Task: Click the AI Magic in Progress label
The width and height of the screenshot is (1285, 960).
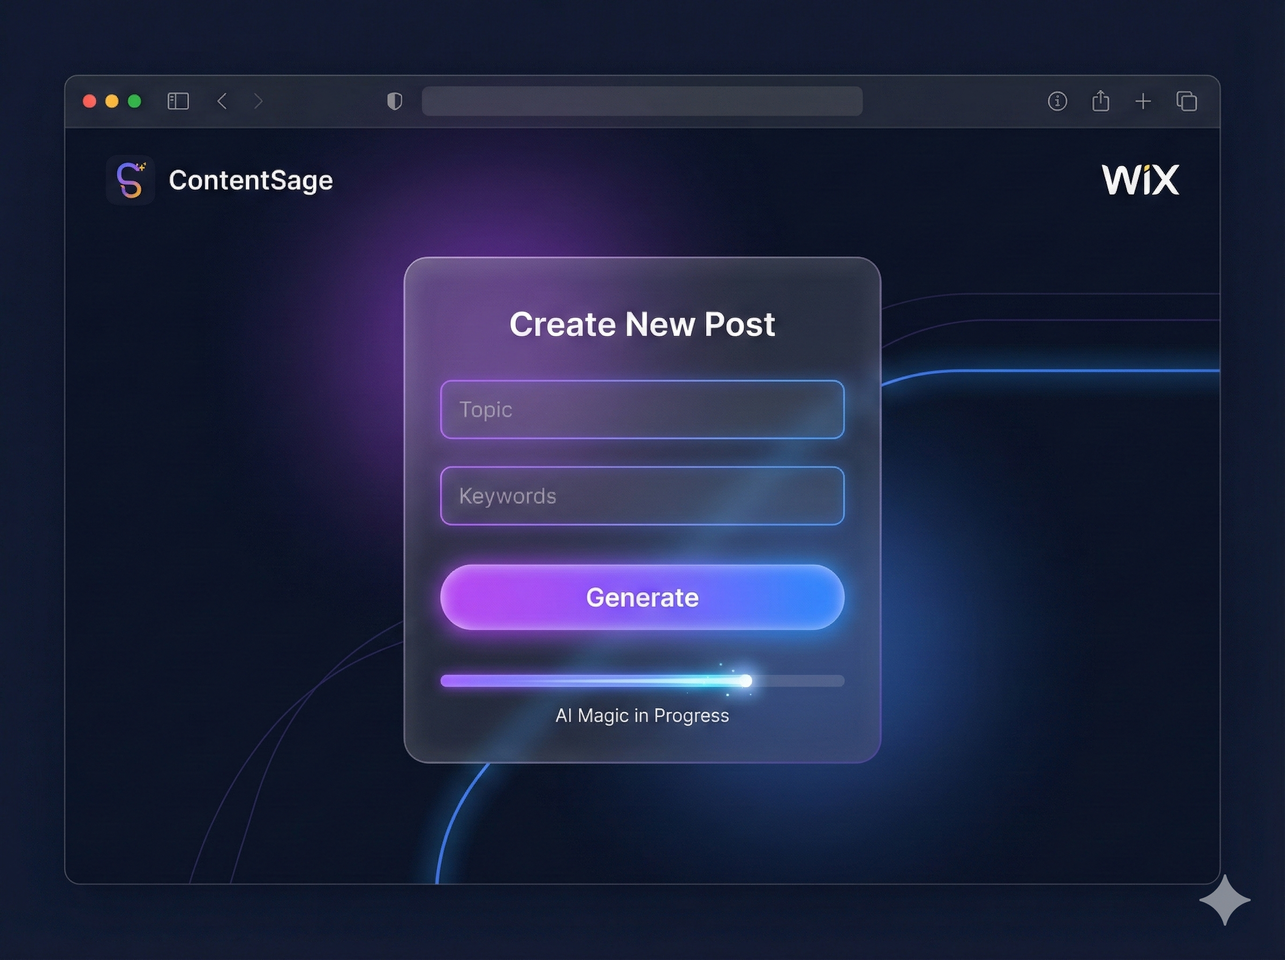Action: 641,715
